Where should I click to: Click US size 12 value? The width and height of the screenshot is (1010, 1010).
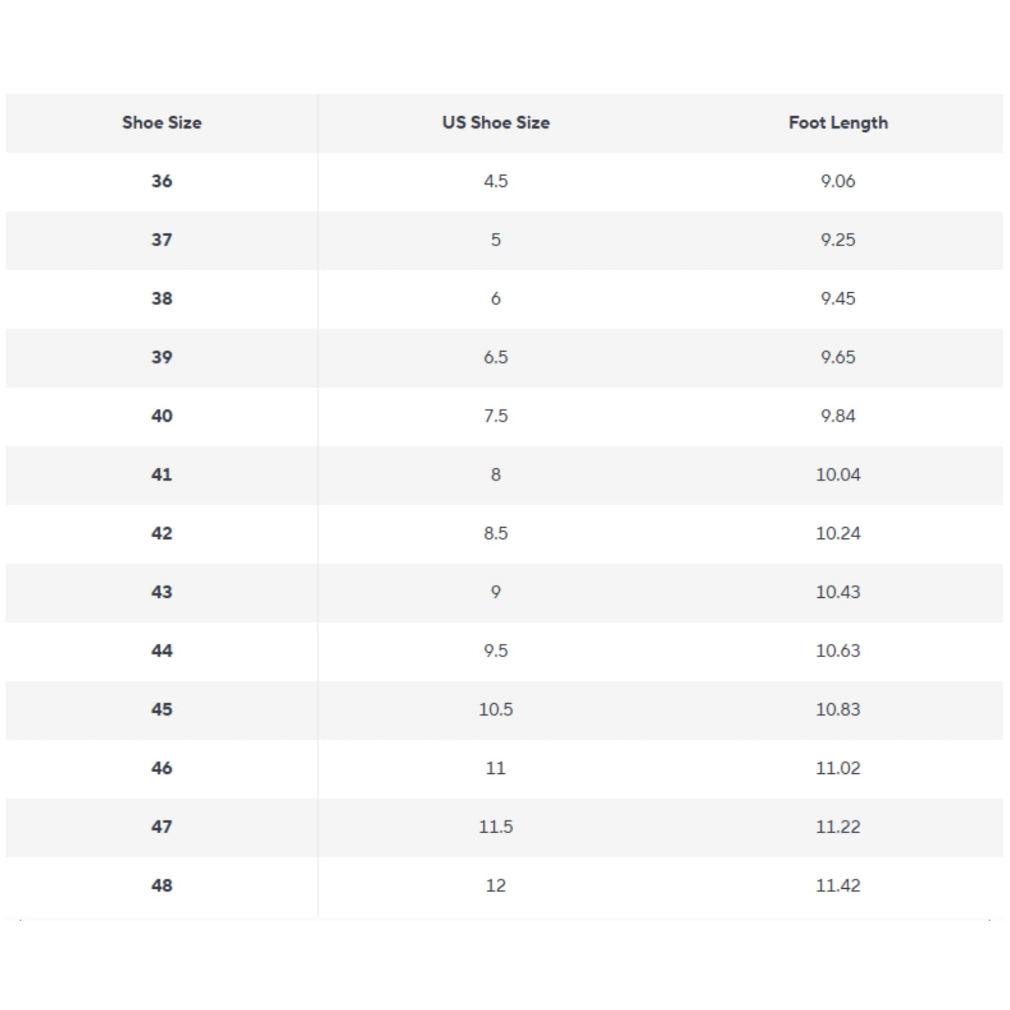[496, 886]
